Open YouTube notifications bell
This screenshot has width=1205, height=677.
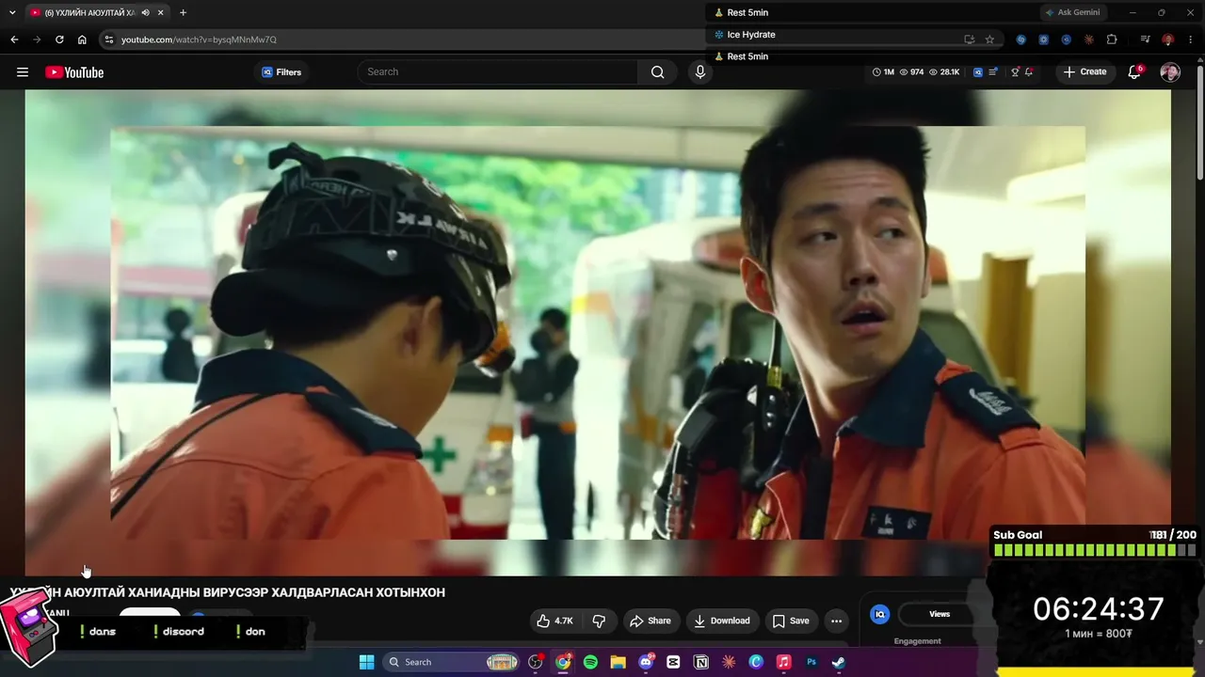point(1134,71)
